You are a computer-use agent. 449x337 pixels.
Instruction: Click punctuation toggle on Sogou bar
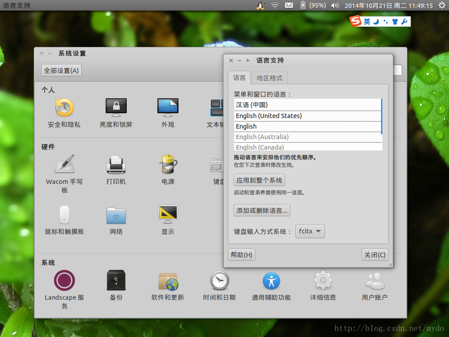pyautogui.click(x=386, y=22)
